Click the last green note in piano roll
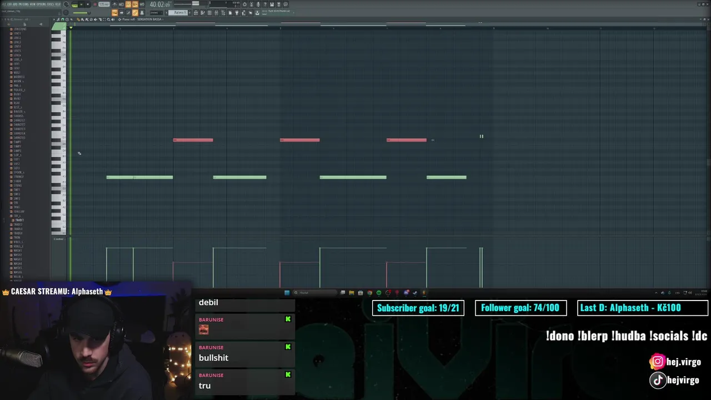 tap(447, 177)
